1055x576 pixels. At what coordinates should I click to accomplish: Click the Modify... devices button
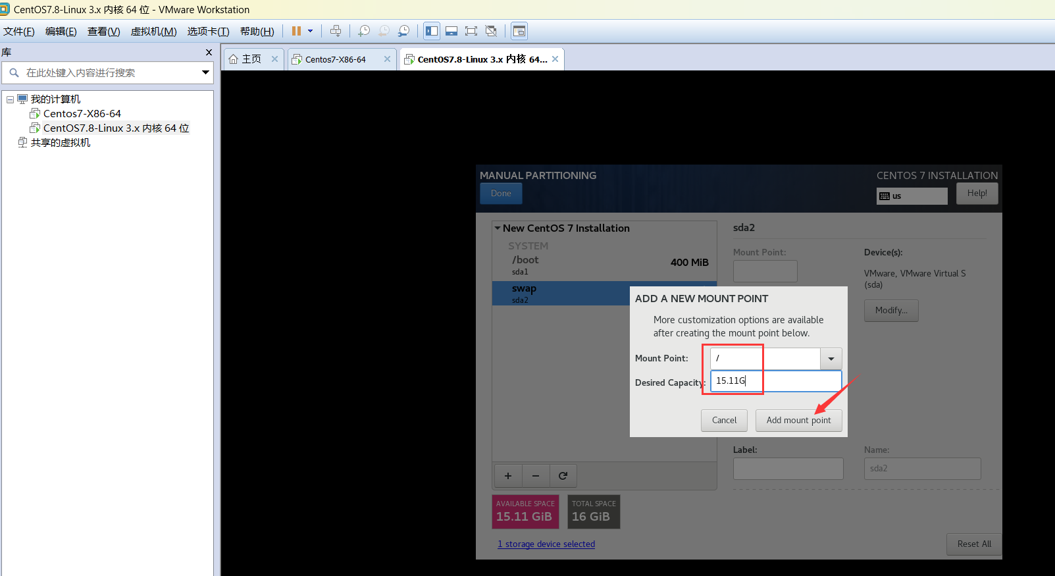pos(891,311)
